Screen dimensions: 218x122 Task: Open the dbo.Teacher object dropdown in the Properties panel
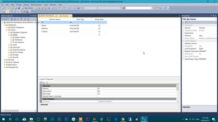(x=216, y=19)
